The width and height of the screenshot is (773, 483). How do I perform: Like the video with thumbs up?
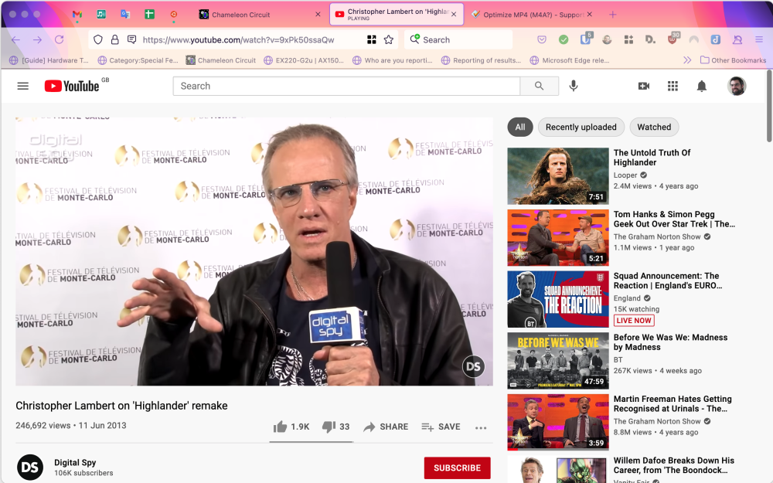pos(281,427)
